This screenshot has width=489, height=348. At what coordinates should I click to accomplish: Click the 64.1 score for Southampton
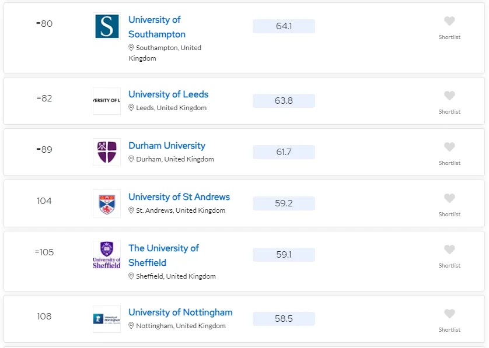[284, 26]
